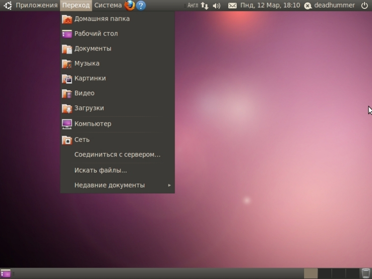The height and width of the screenshot is (279, 372).
Task: Open the Help icon in the panel
Action: tap(141, 5)
